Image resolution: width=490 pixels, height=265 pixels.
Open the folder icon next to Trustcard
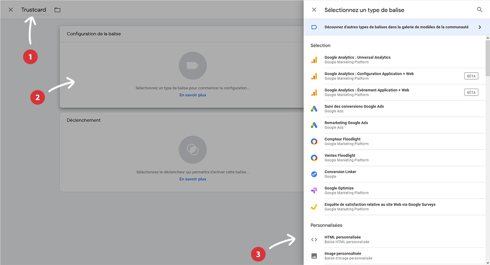coord(58,10)
